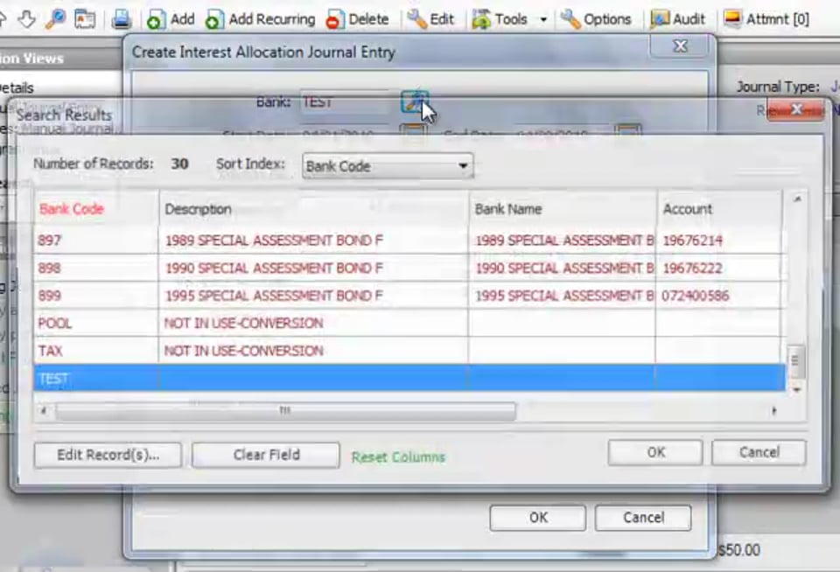Select the row with bank code 899

(x=409, y=296)
